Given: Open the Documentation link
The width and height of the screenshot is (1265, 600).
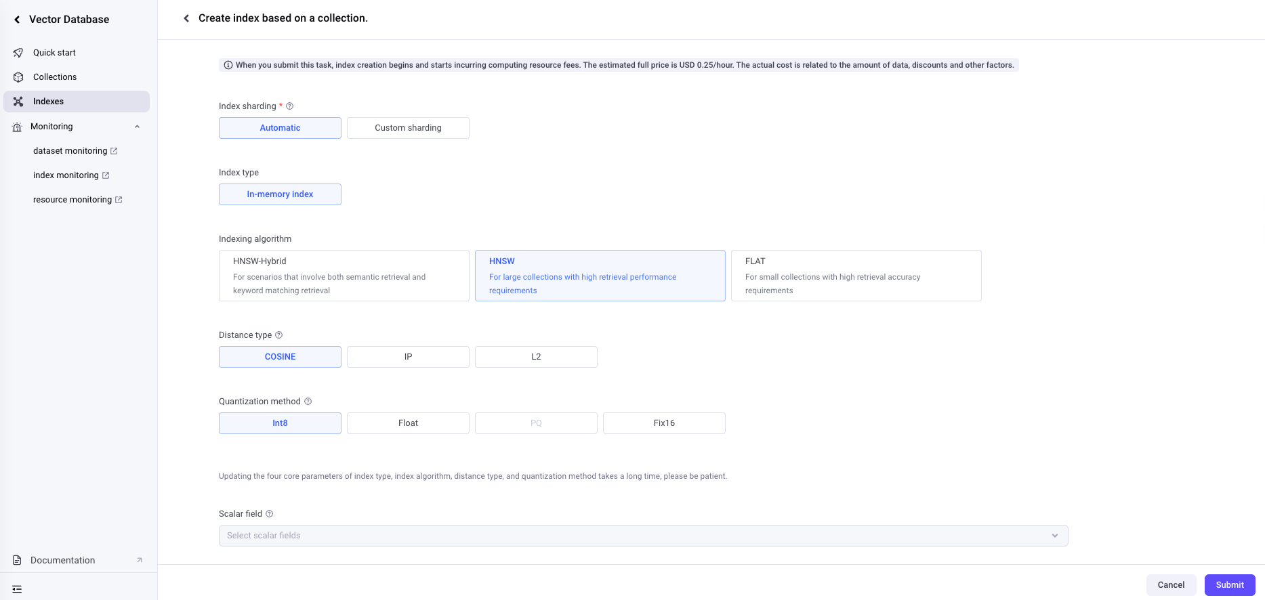Looking at the screenshot, I should pyautogui.click(x=62, y=560).
